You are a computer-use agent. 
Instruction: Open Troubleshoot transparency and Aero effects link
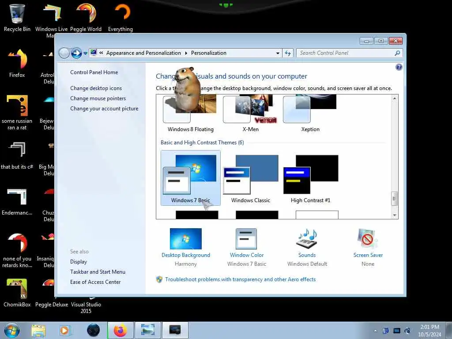coord(241,279)
